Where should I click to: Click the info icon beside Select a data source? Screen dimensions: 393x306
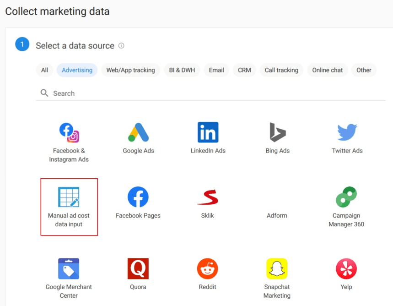(121, 45)
